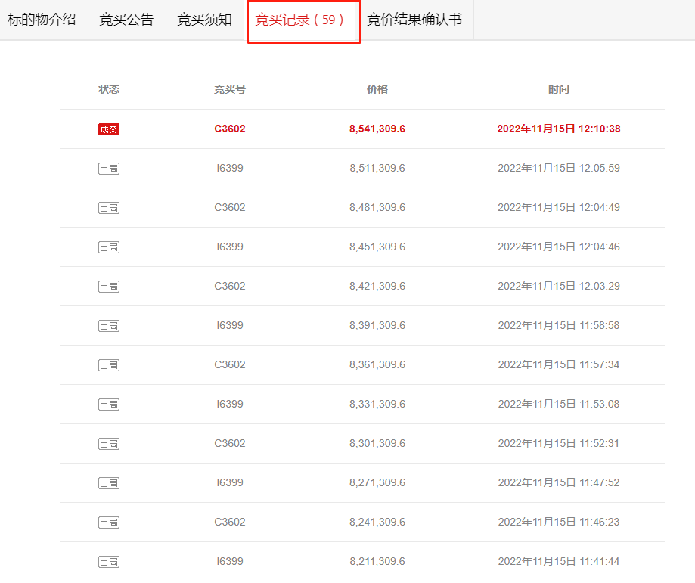Click 出局 badge in the 8,361,309.6 row
The image size is (695, 583).
[x=109, y=365]
